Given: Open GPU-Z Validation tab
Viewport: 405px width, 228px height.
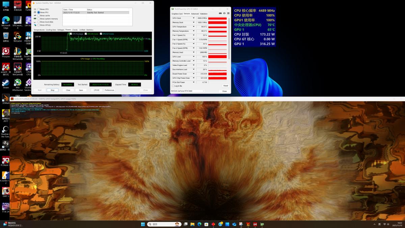Looking at the screenshot, I should (x=204, y=14).
